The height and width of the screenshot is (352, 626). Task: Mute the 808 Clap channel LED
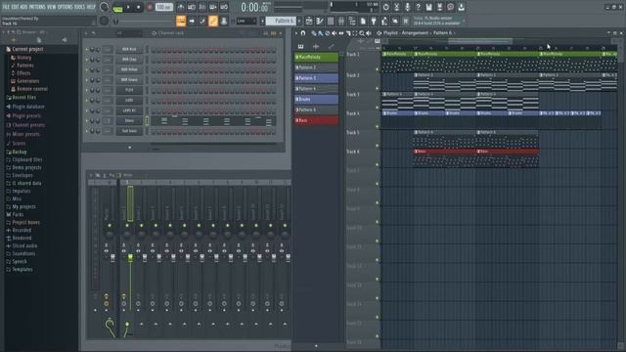pyautogui.click(x=87, y=60)
